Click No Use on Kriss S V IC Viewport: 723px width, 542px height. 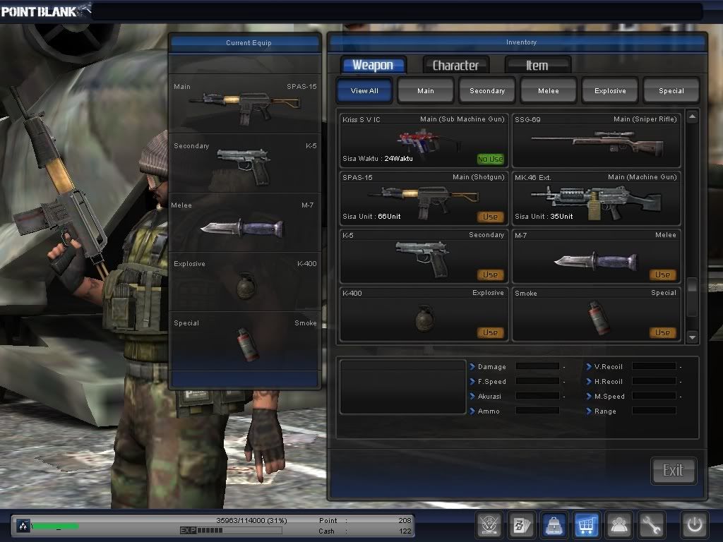(490, 159)
